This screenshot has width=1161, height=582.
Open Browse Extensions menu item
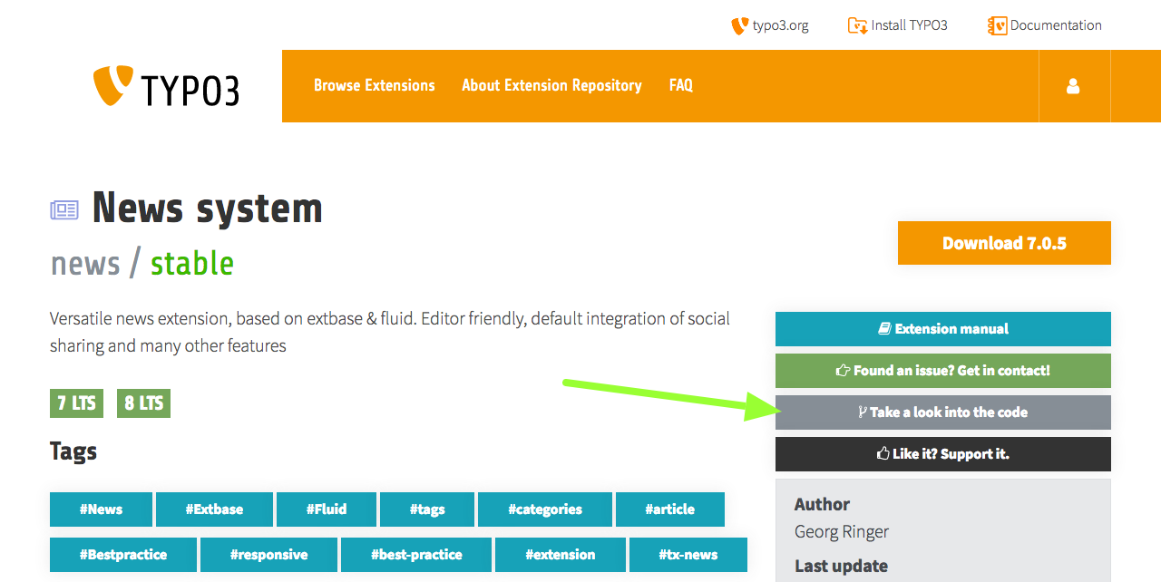[375, 85]
